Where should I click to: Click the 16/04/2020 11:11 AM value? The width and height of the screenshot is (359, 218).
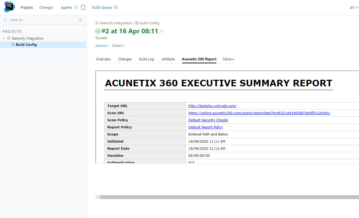click(x=207, y=142)
